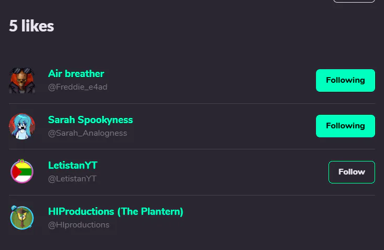Open the Air breather profile name
384x250 pixels.
[76, 73]
